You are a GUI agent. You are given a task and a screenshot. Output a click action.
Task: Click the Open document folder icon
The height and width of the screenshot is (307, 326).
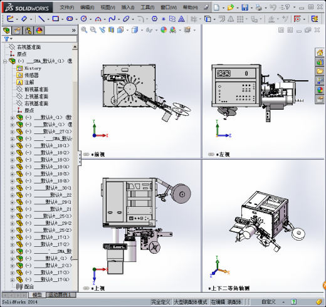point(231,8)
